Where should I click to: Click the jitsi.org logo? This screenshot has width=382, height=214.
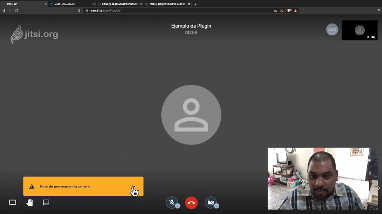34,35
